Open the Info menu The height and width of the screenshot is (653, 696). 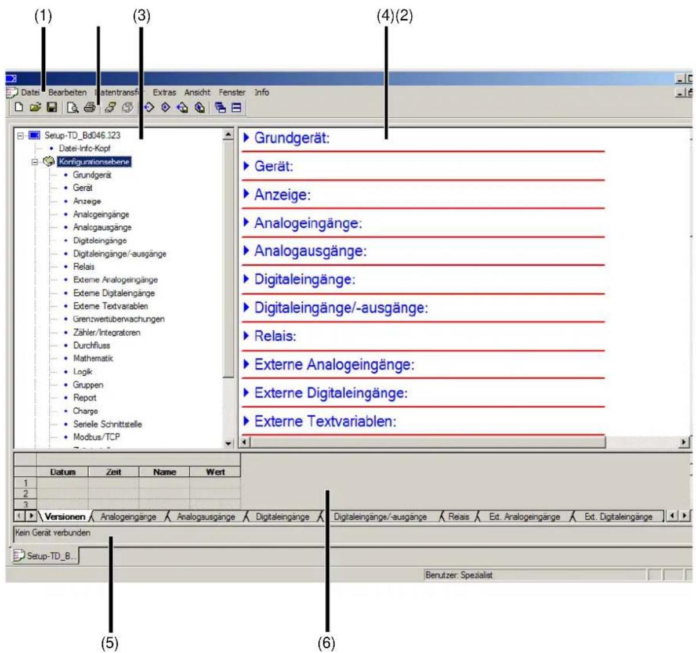[x=262, y=92]
